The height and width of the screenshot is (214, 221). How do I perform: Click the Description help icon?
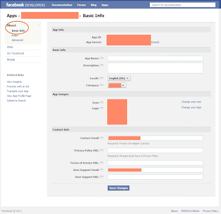(x=102, y=65)
